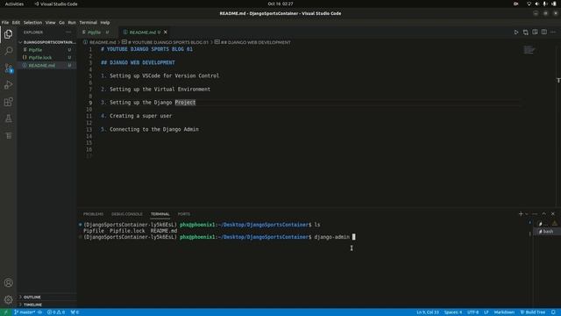Screen dimensions: 561x316
Task: Open preview to the side icon
Action: pyautogui.click(x=535, y=32)
